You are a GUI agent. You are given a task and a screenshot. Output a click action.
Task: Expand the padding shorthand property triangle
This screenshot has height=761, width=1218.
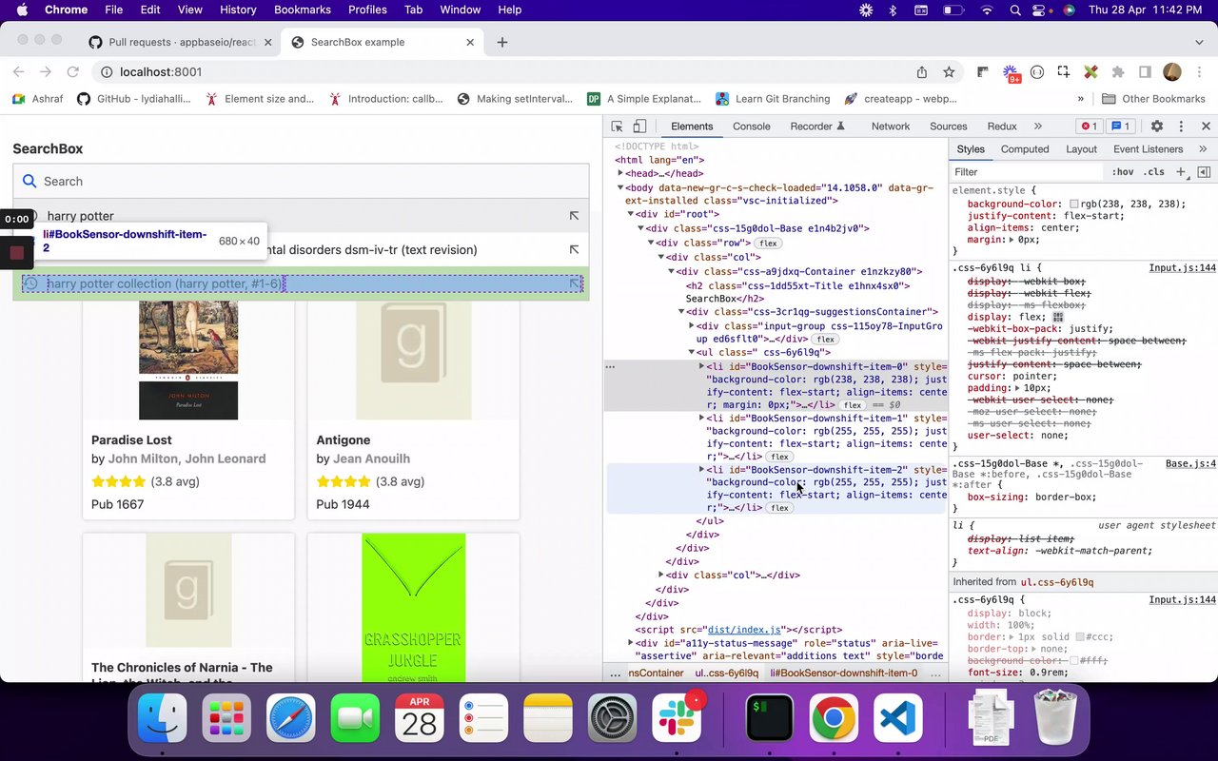point(1017,388)
